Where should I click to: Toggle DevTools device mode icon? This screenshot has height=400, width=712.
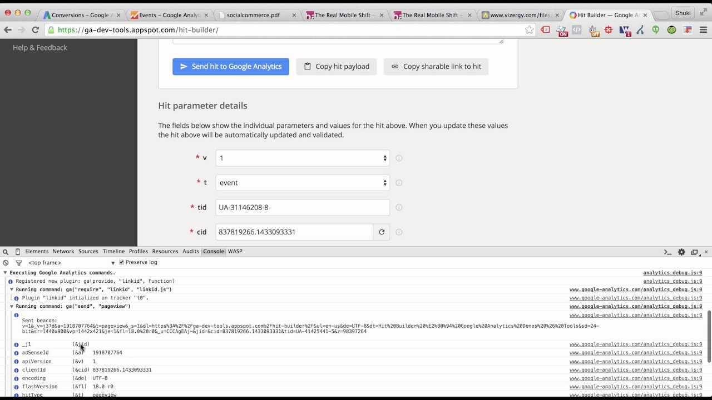pos(17,252)
